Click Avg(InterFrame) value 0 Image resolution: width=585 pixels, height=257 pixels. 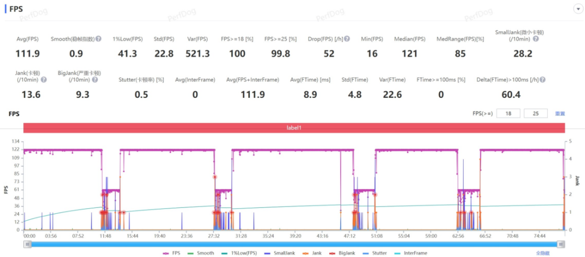point(195,95)
